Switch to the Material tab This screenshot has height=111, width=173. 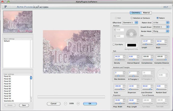(146, 13)
